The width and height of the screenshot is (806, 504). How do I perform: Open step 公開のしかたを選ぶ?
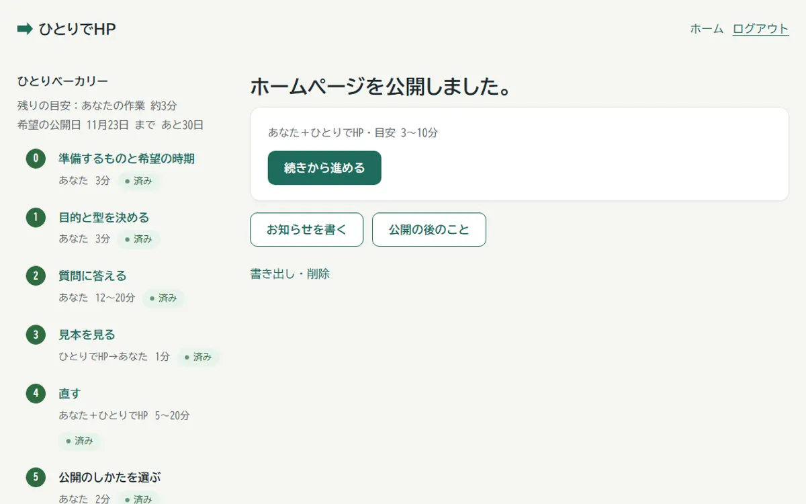click(110, 477)
